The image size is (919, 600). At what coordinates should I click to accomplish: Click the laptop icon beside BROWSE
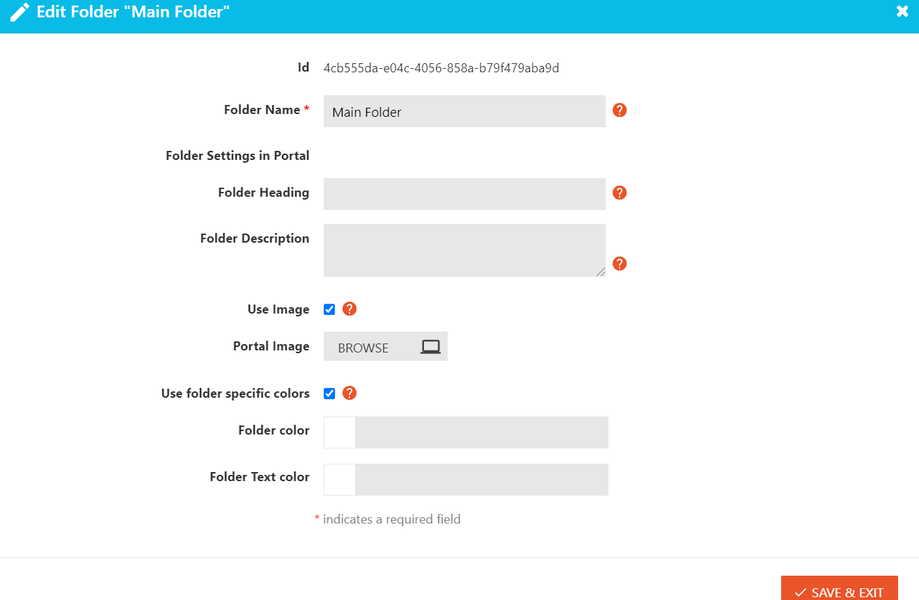[430, 347]
